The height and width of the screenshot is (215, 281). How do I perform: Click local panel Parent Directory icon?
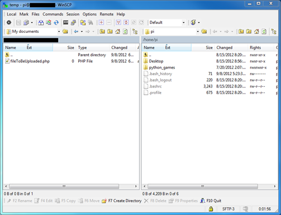pos(102,31)
